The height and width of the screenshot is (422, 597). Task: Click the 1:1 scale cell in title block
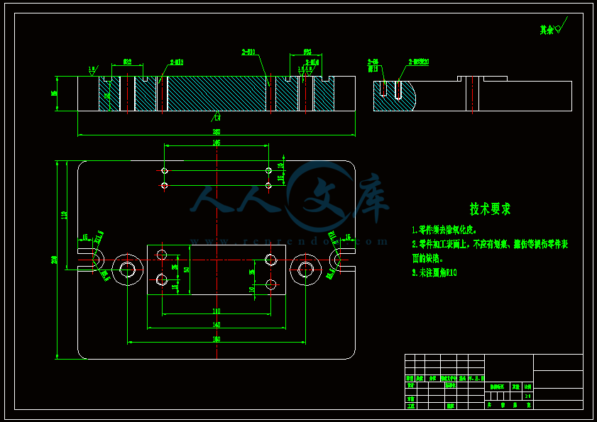pos(527,396)
